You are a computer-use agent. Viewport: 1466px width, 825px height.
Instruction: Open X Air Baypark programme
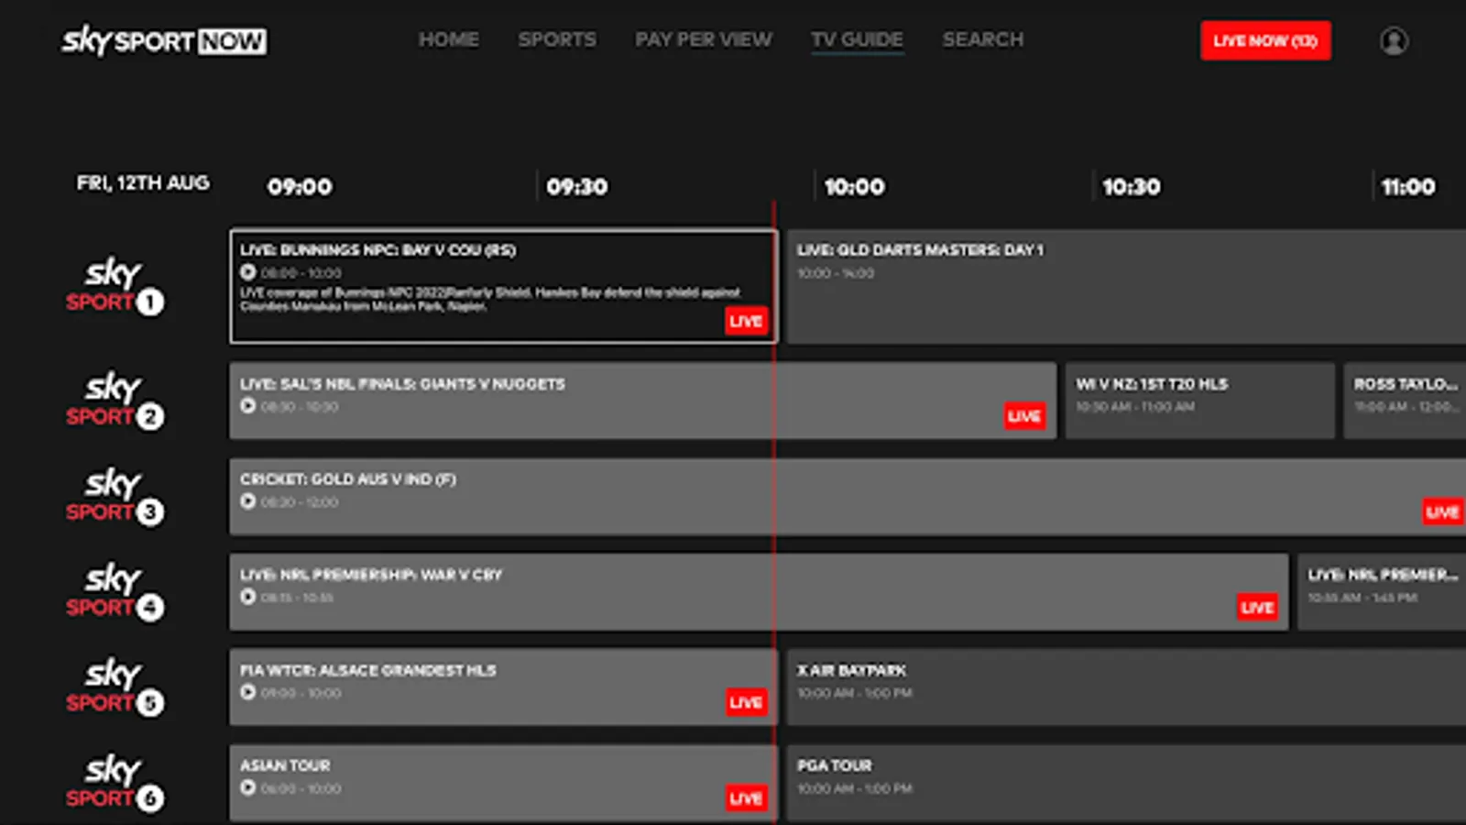[1126, 687]
